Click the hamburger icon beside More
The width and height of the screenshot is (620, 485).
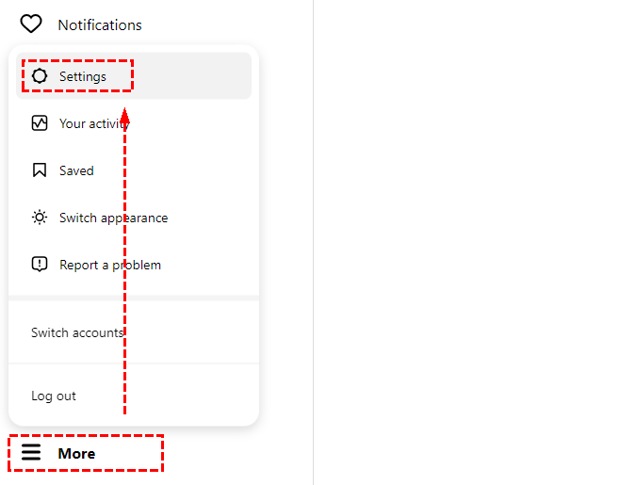point(31,453)
